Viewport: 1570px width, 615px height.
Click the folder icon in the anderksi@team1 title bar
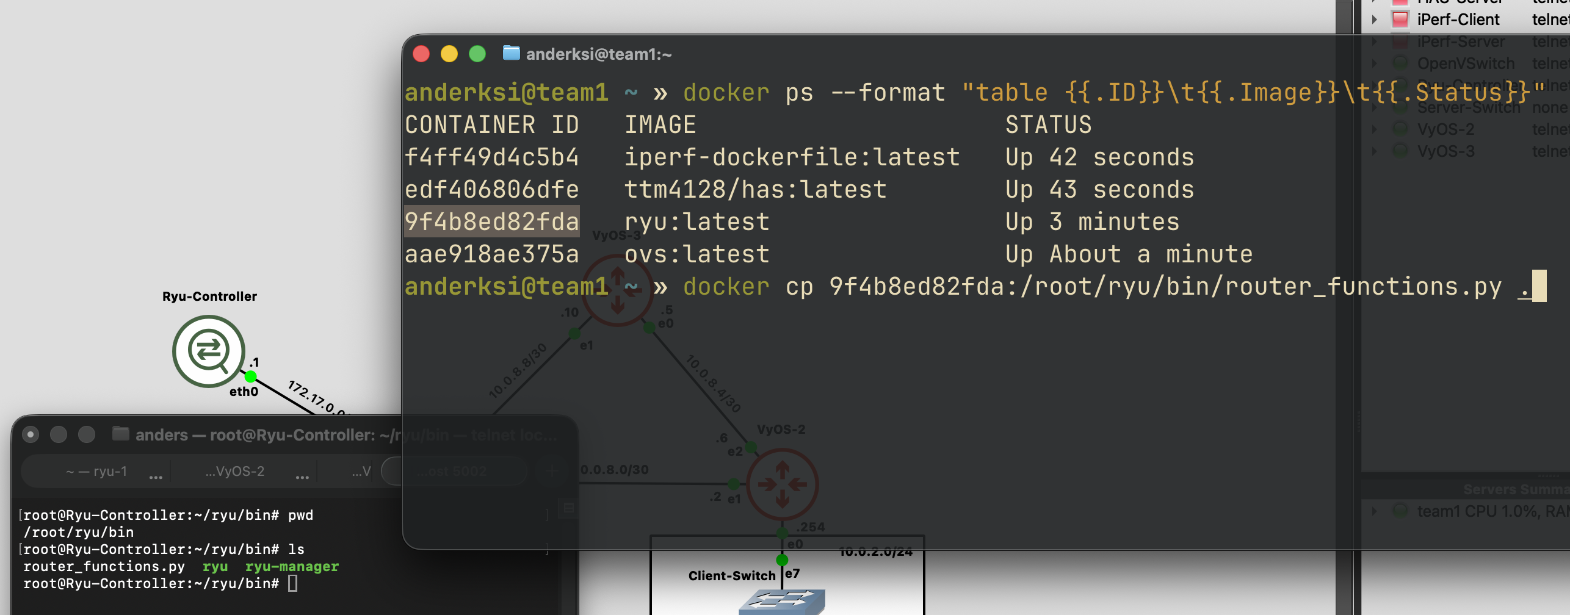(511, 54)
